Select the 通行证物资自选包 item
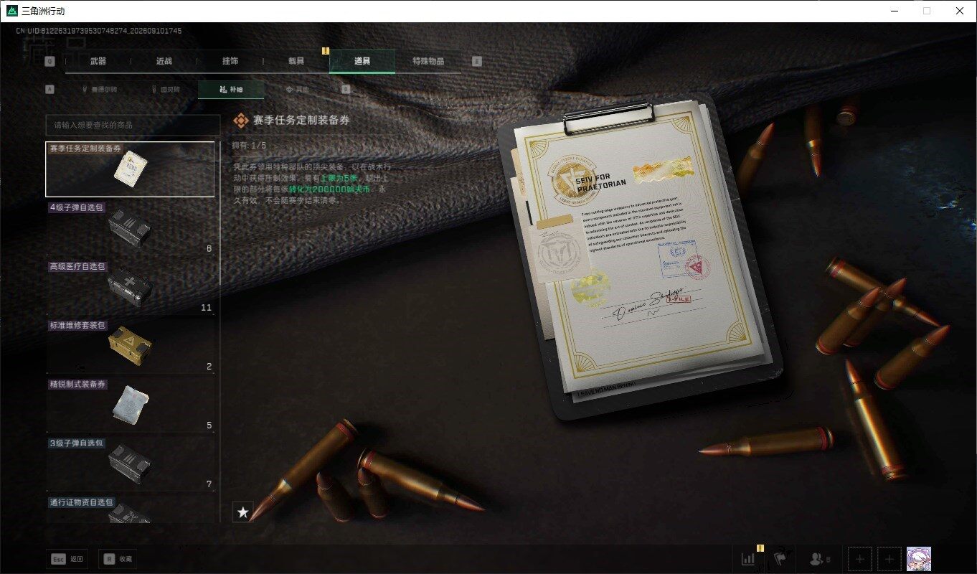This screenshot has height=574, width=977. [x=130, y=509]
